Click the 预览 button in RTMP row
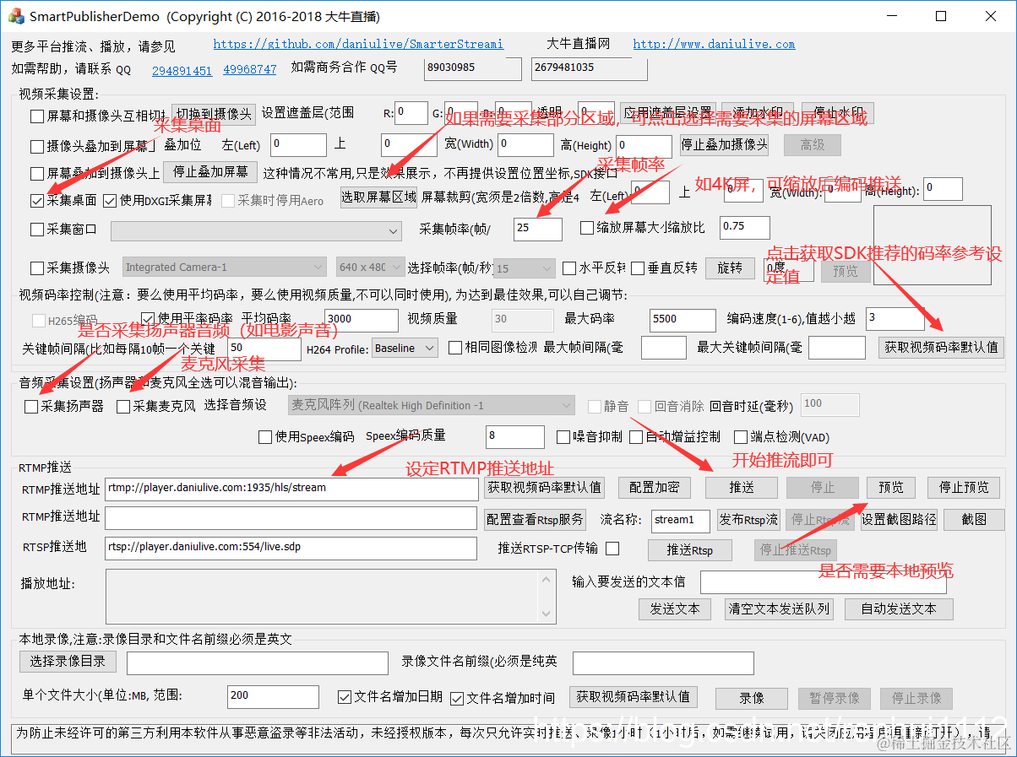Viewport: 1017px width, 757px height. 890,487
